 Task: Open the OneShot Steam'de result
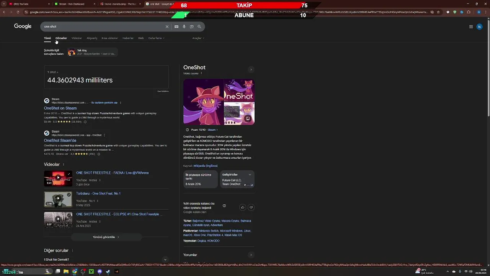pos(60,140)
